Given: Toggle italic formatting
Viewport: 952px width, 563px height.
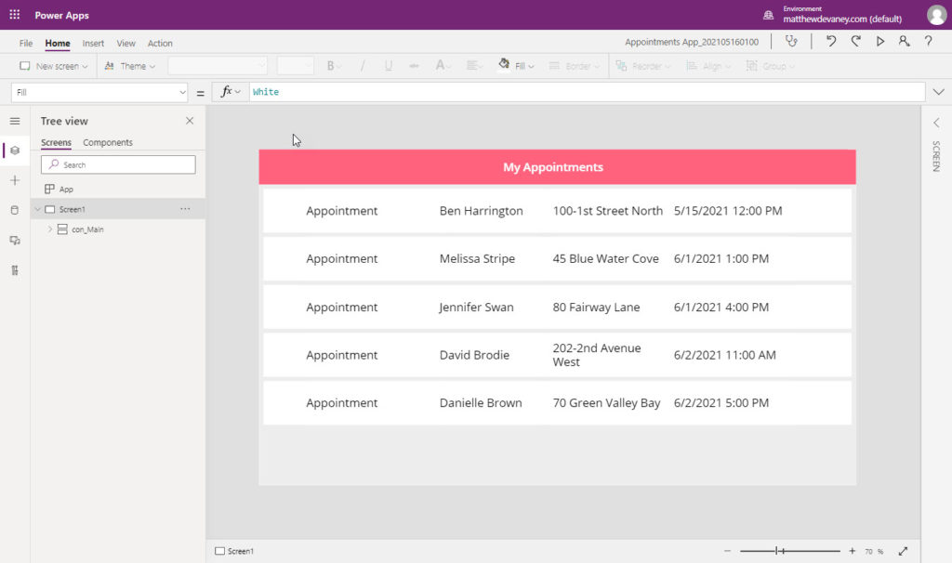Looking at the screenshot, I should (362, 65).
